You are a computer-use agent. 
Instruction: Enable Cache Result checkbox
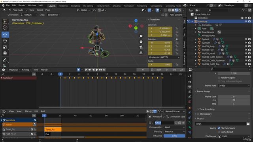[x=219, y=132]
